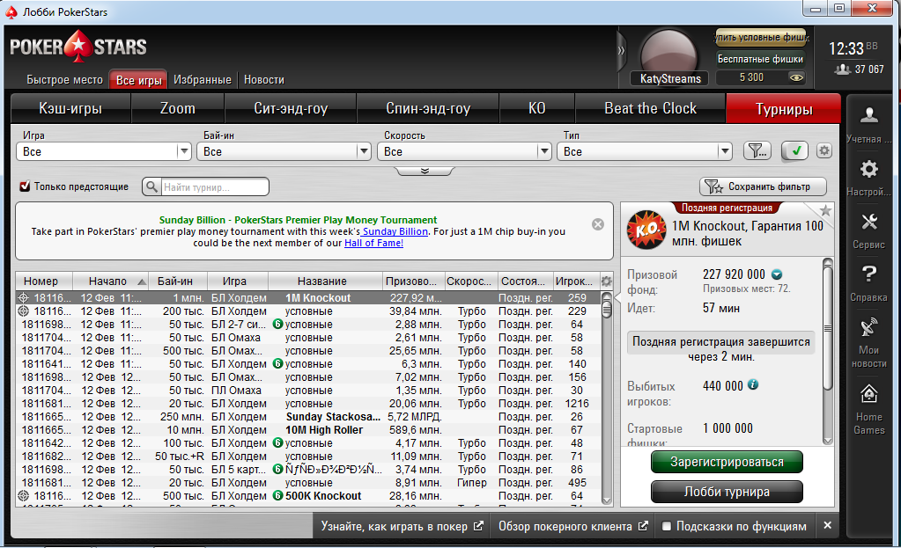Close the Sunday Billion news banner
The width and height of the screenshot is (901, 548).
[x=598, y=224]
